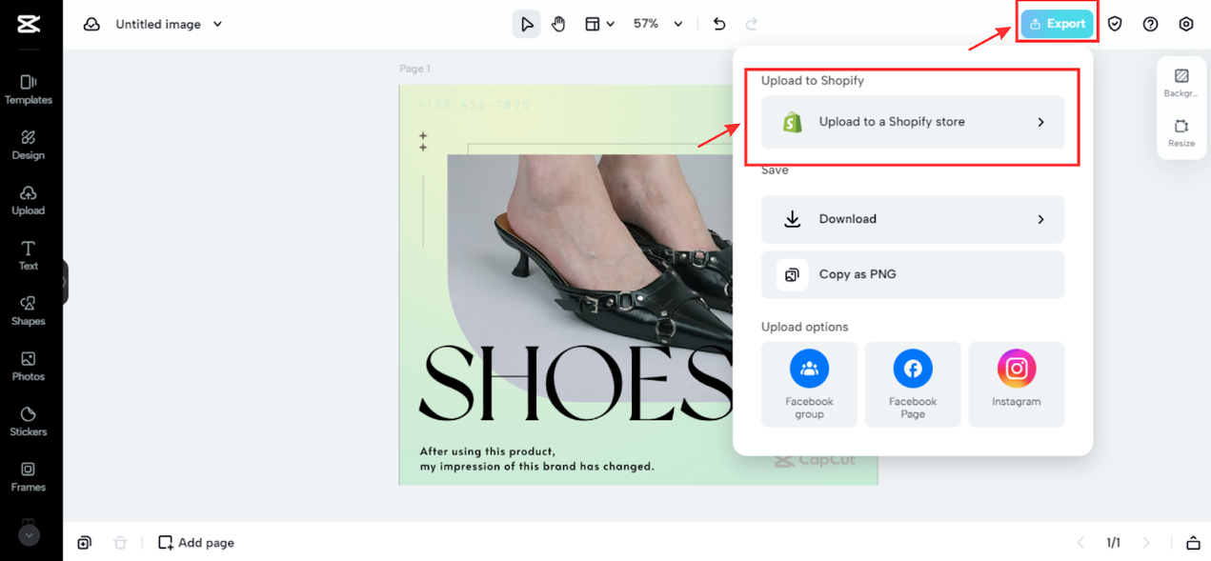This screenshot has height=561, width=1211.
Task: Open the settings hexagon icon
Action: (1186, 24)
